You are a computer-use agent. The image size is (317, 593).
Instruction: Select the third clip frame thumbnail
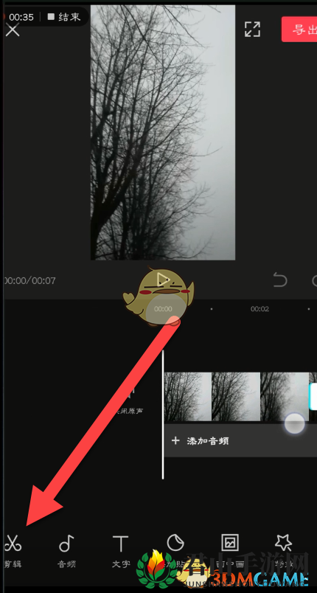point(285,396)
